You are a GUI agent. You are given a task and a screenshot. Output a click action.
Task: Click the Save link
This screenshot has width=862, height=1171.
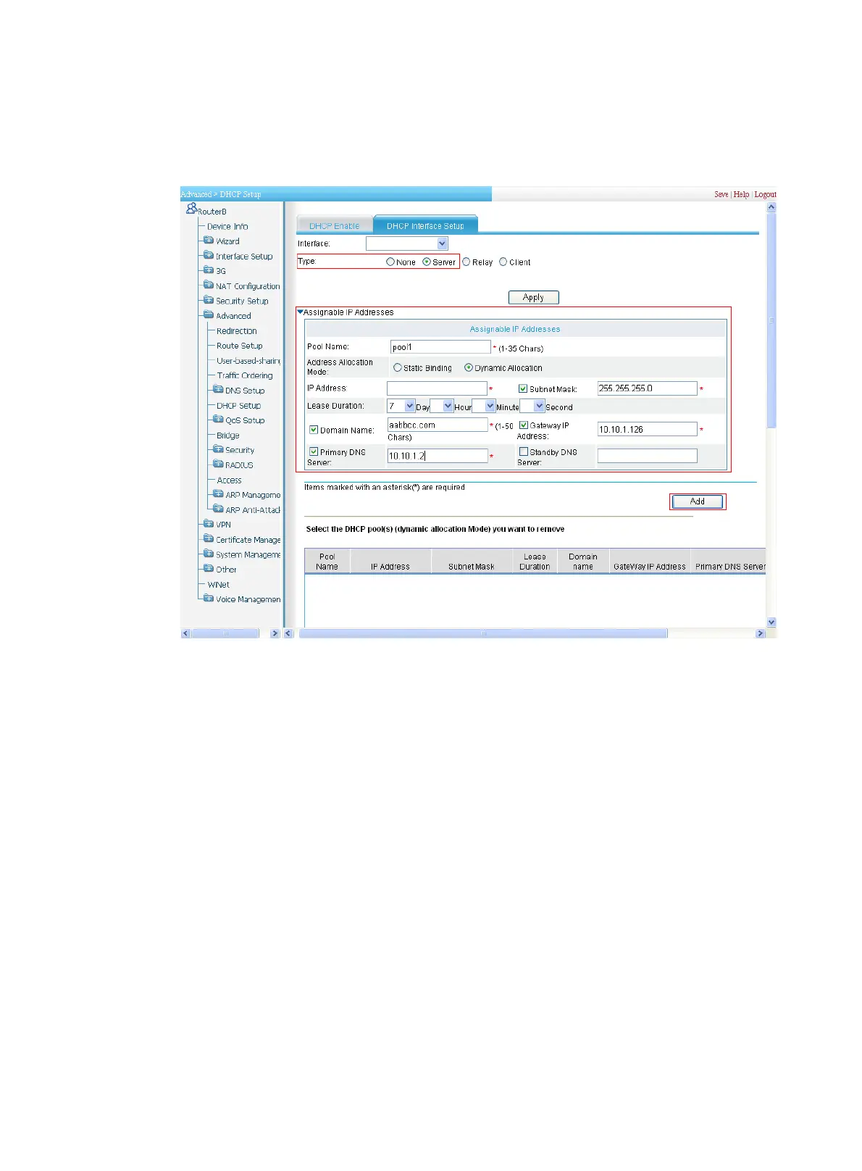click(721, 194)
